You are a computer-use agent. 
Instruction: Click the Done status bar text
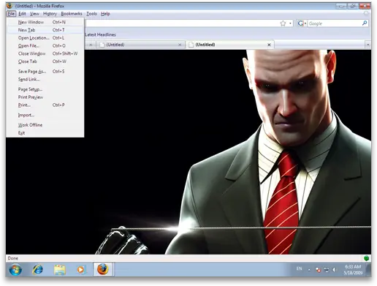(13, 258)
